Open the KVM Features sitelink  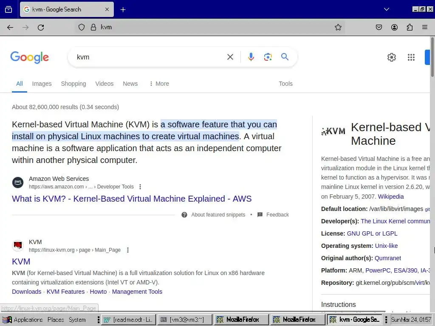point(65,292)
